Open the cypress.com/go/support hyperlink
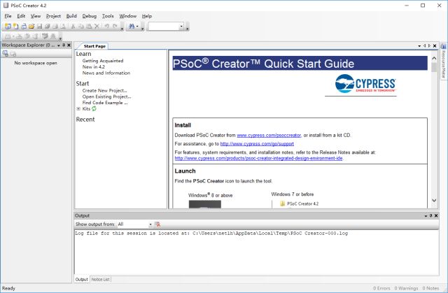This screenshot has width=448, height=293. 257,144
